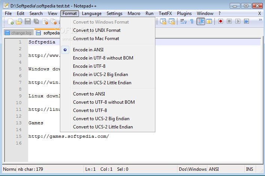The width and height of the screenshot is (265, 176).
Task: Click the nb char : 179 status entry
Action: (31, 169)
